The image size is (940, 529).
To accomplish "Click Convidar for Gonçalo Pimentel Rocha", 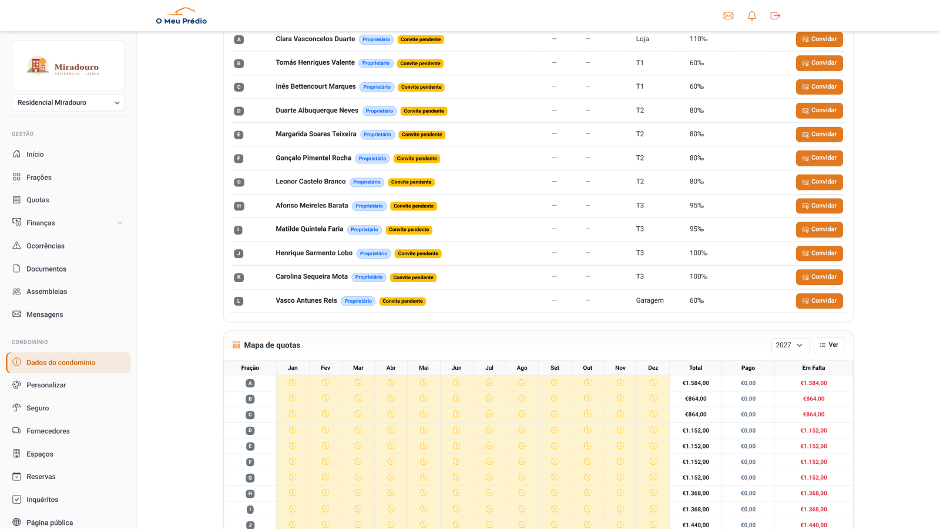I will click(x=820, y=158).
